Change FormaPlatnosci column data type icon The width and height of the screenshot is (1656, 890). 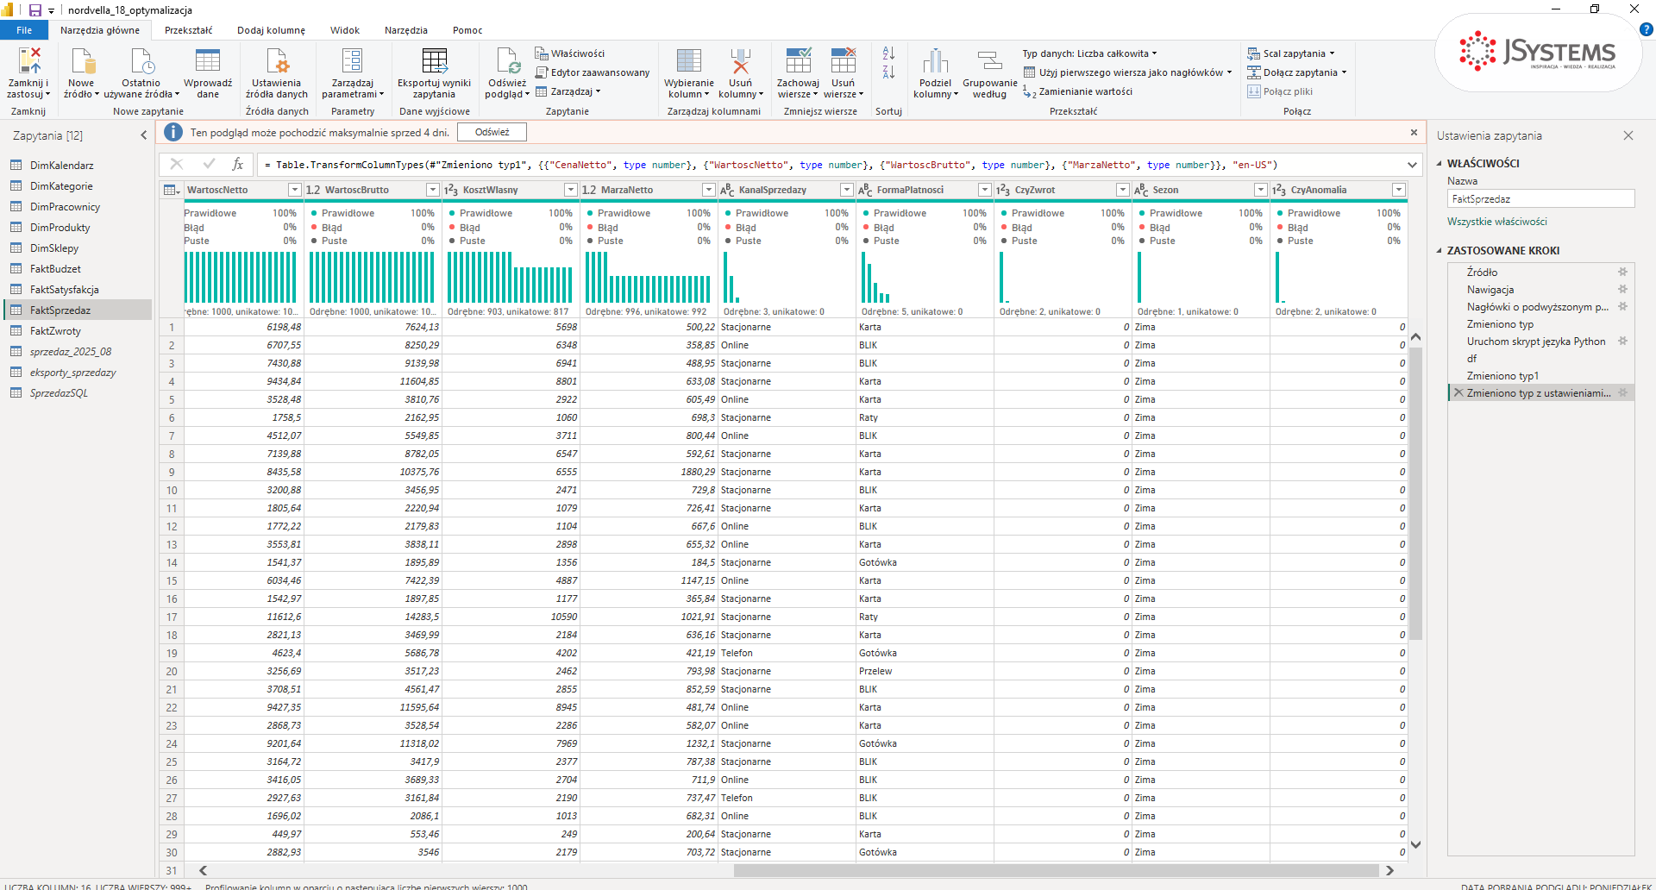[x=865, y=190]
